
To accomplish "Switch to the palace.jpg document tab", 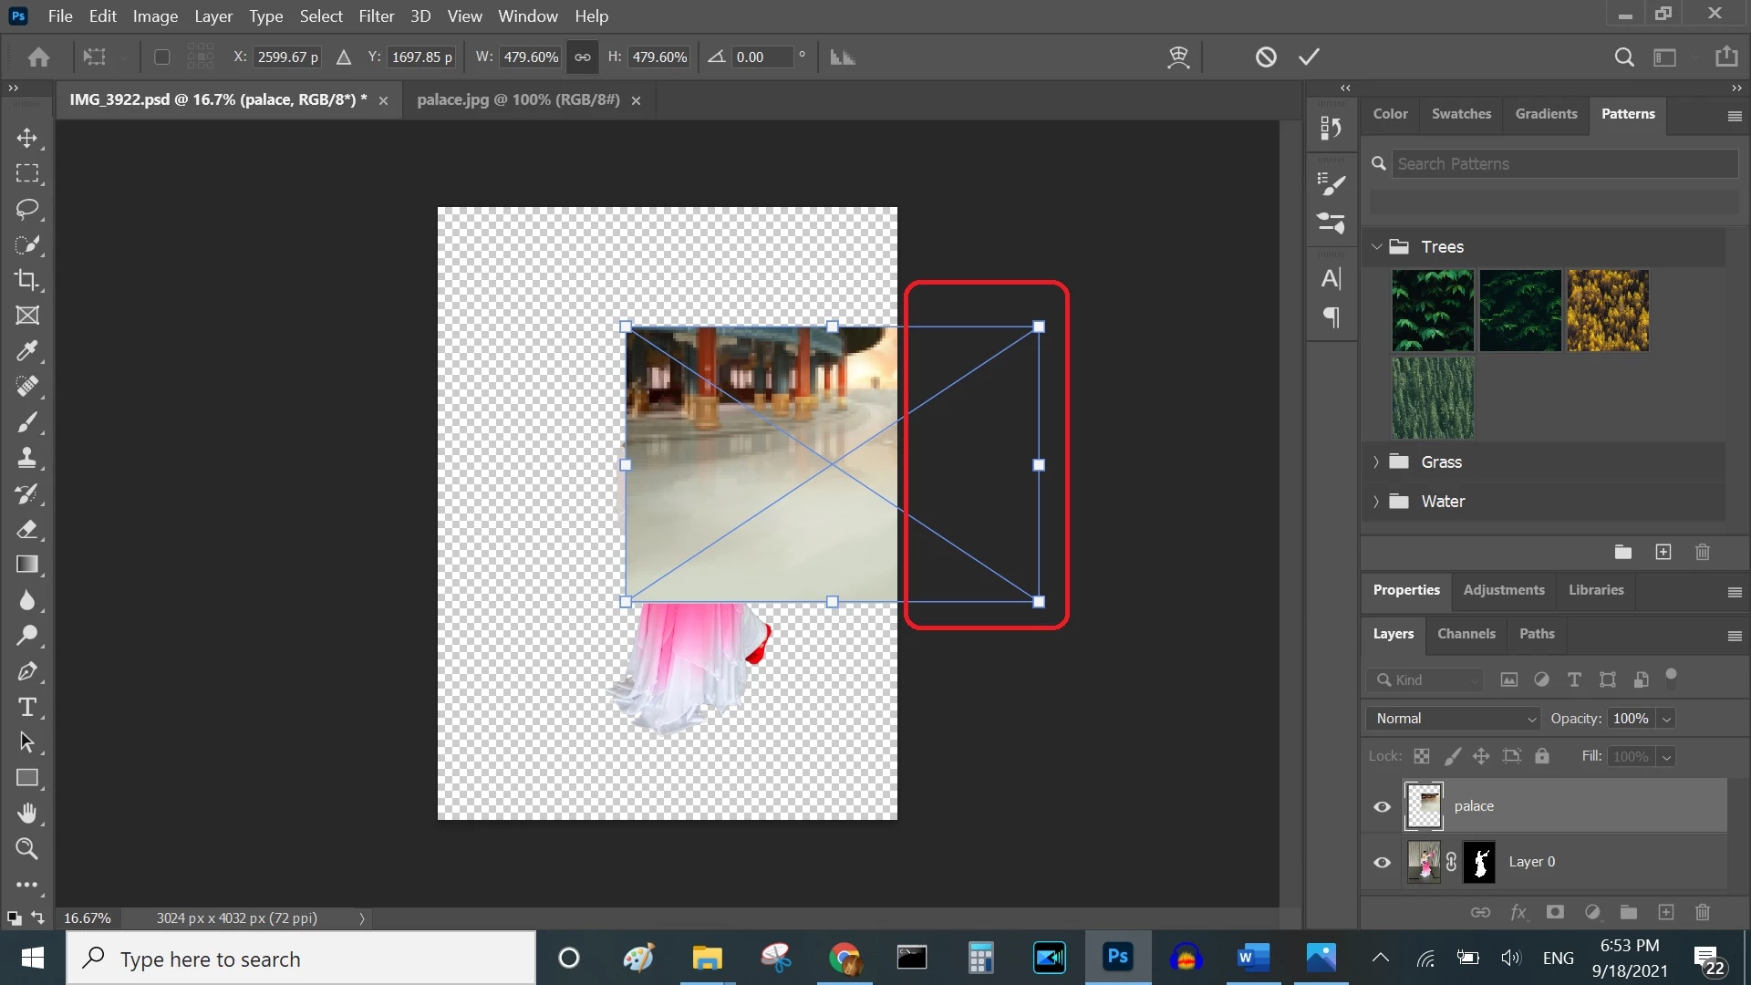I will pos(518,99).
